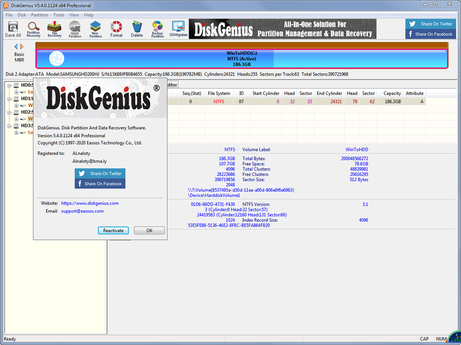Open the Disk menu
This screenshot has height=345, width=461.
[22, 15]
